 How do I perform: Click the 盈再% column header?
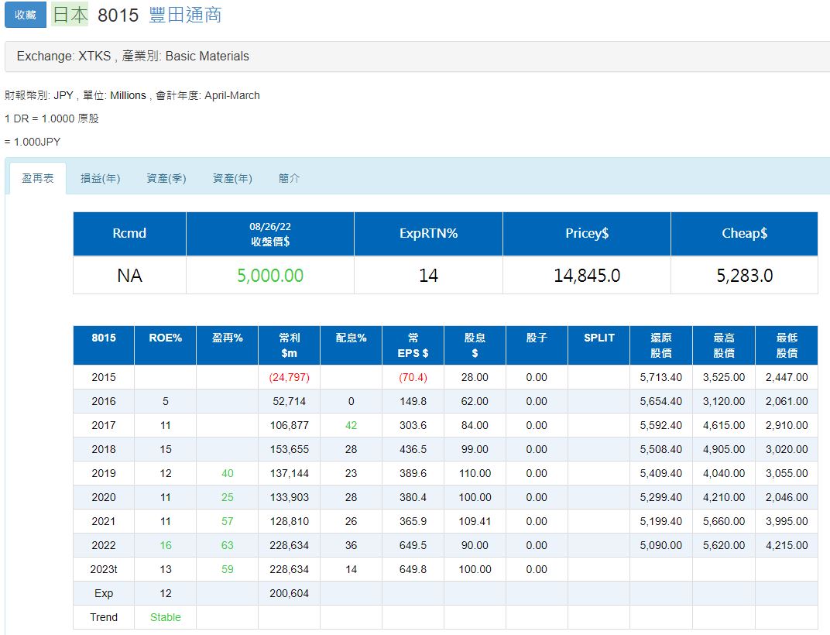point(227,345)
